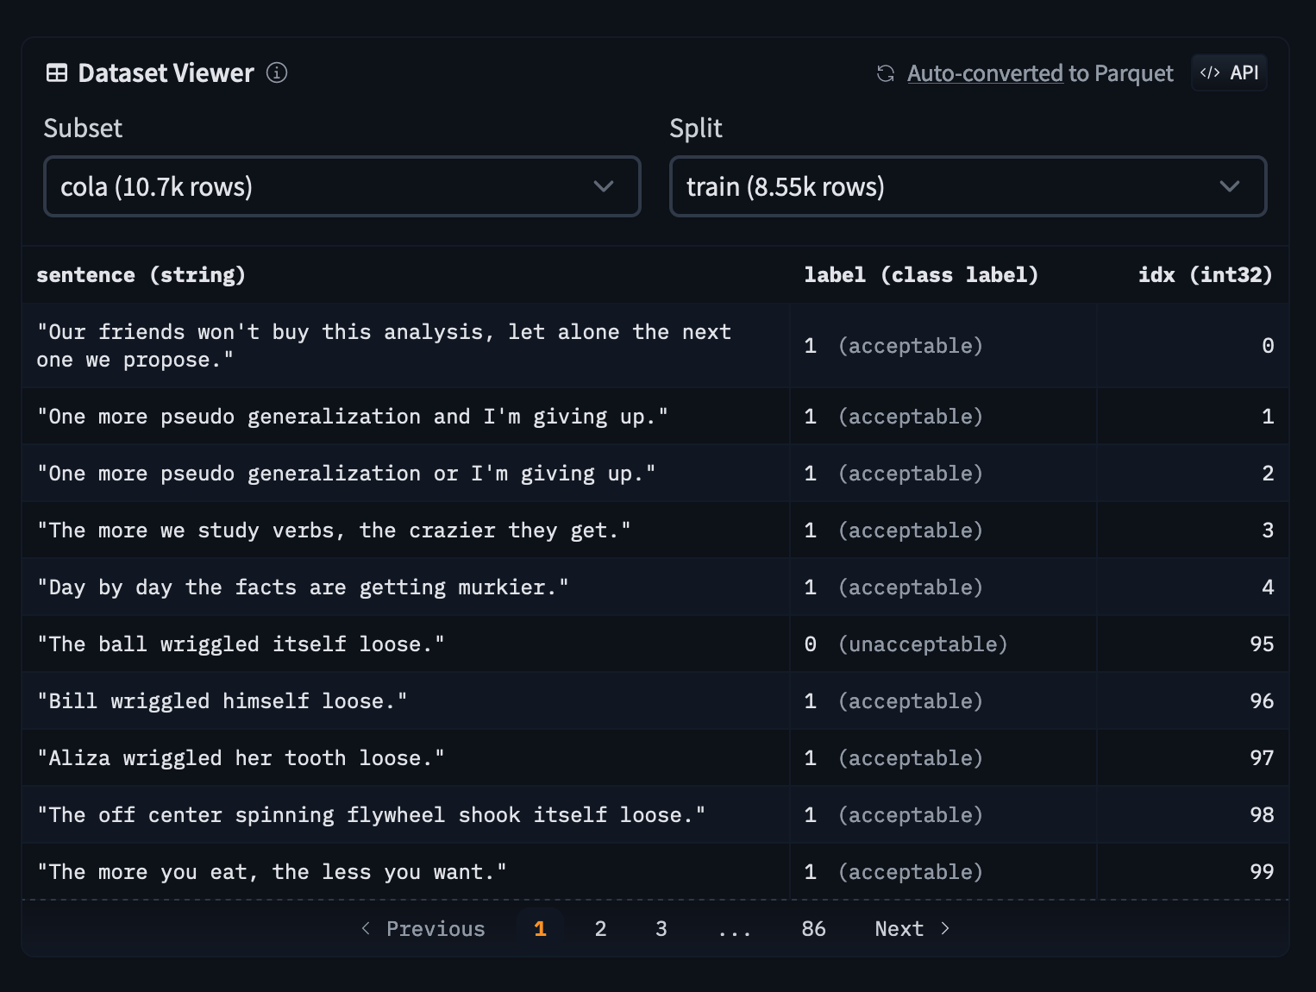
Task: Click the Subset dropdown chevron arrow
Action: [604, 186]
